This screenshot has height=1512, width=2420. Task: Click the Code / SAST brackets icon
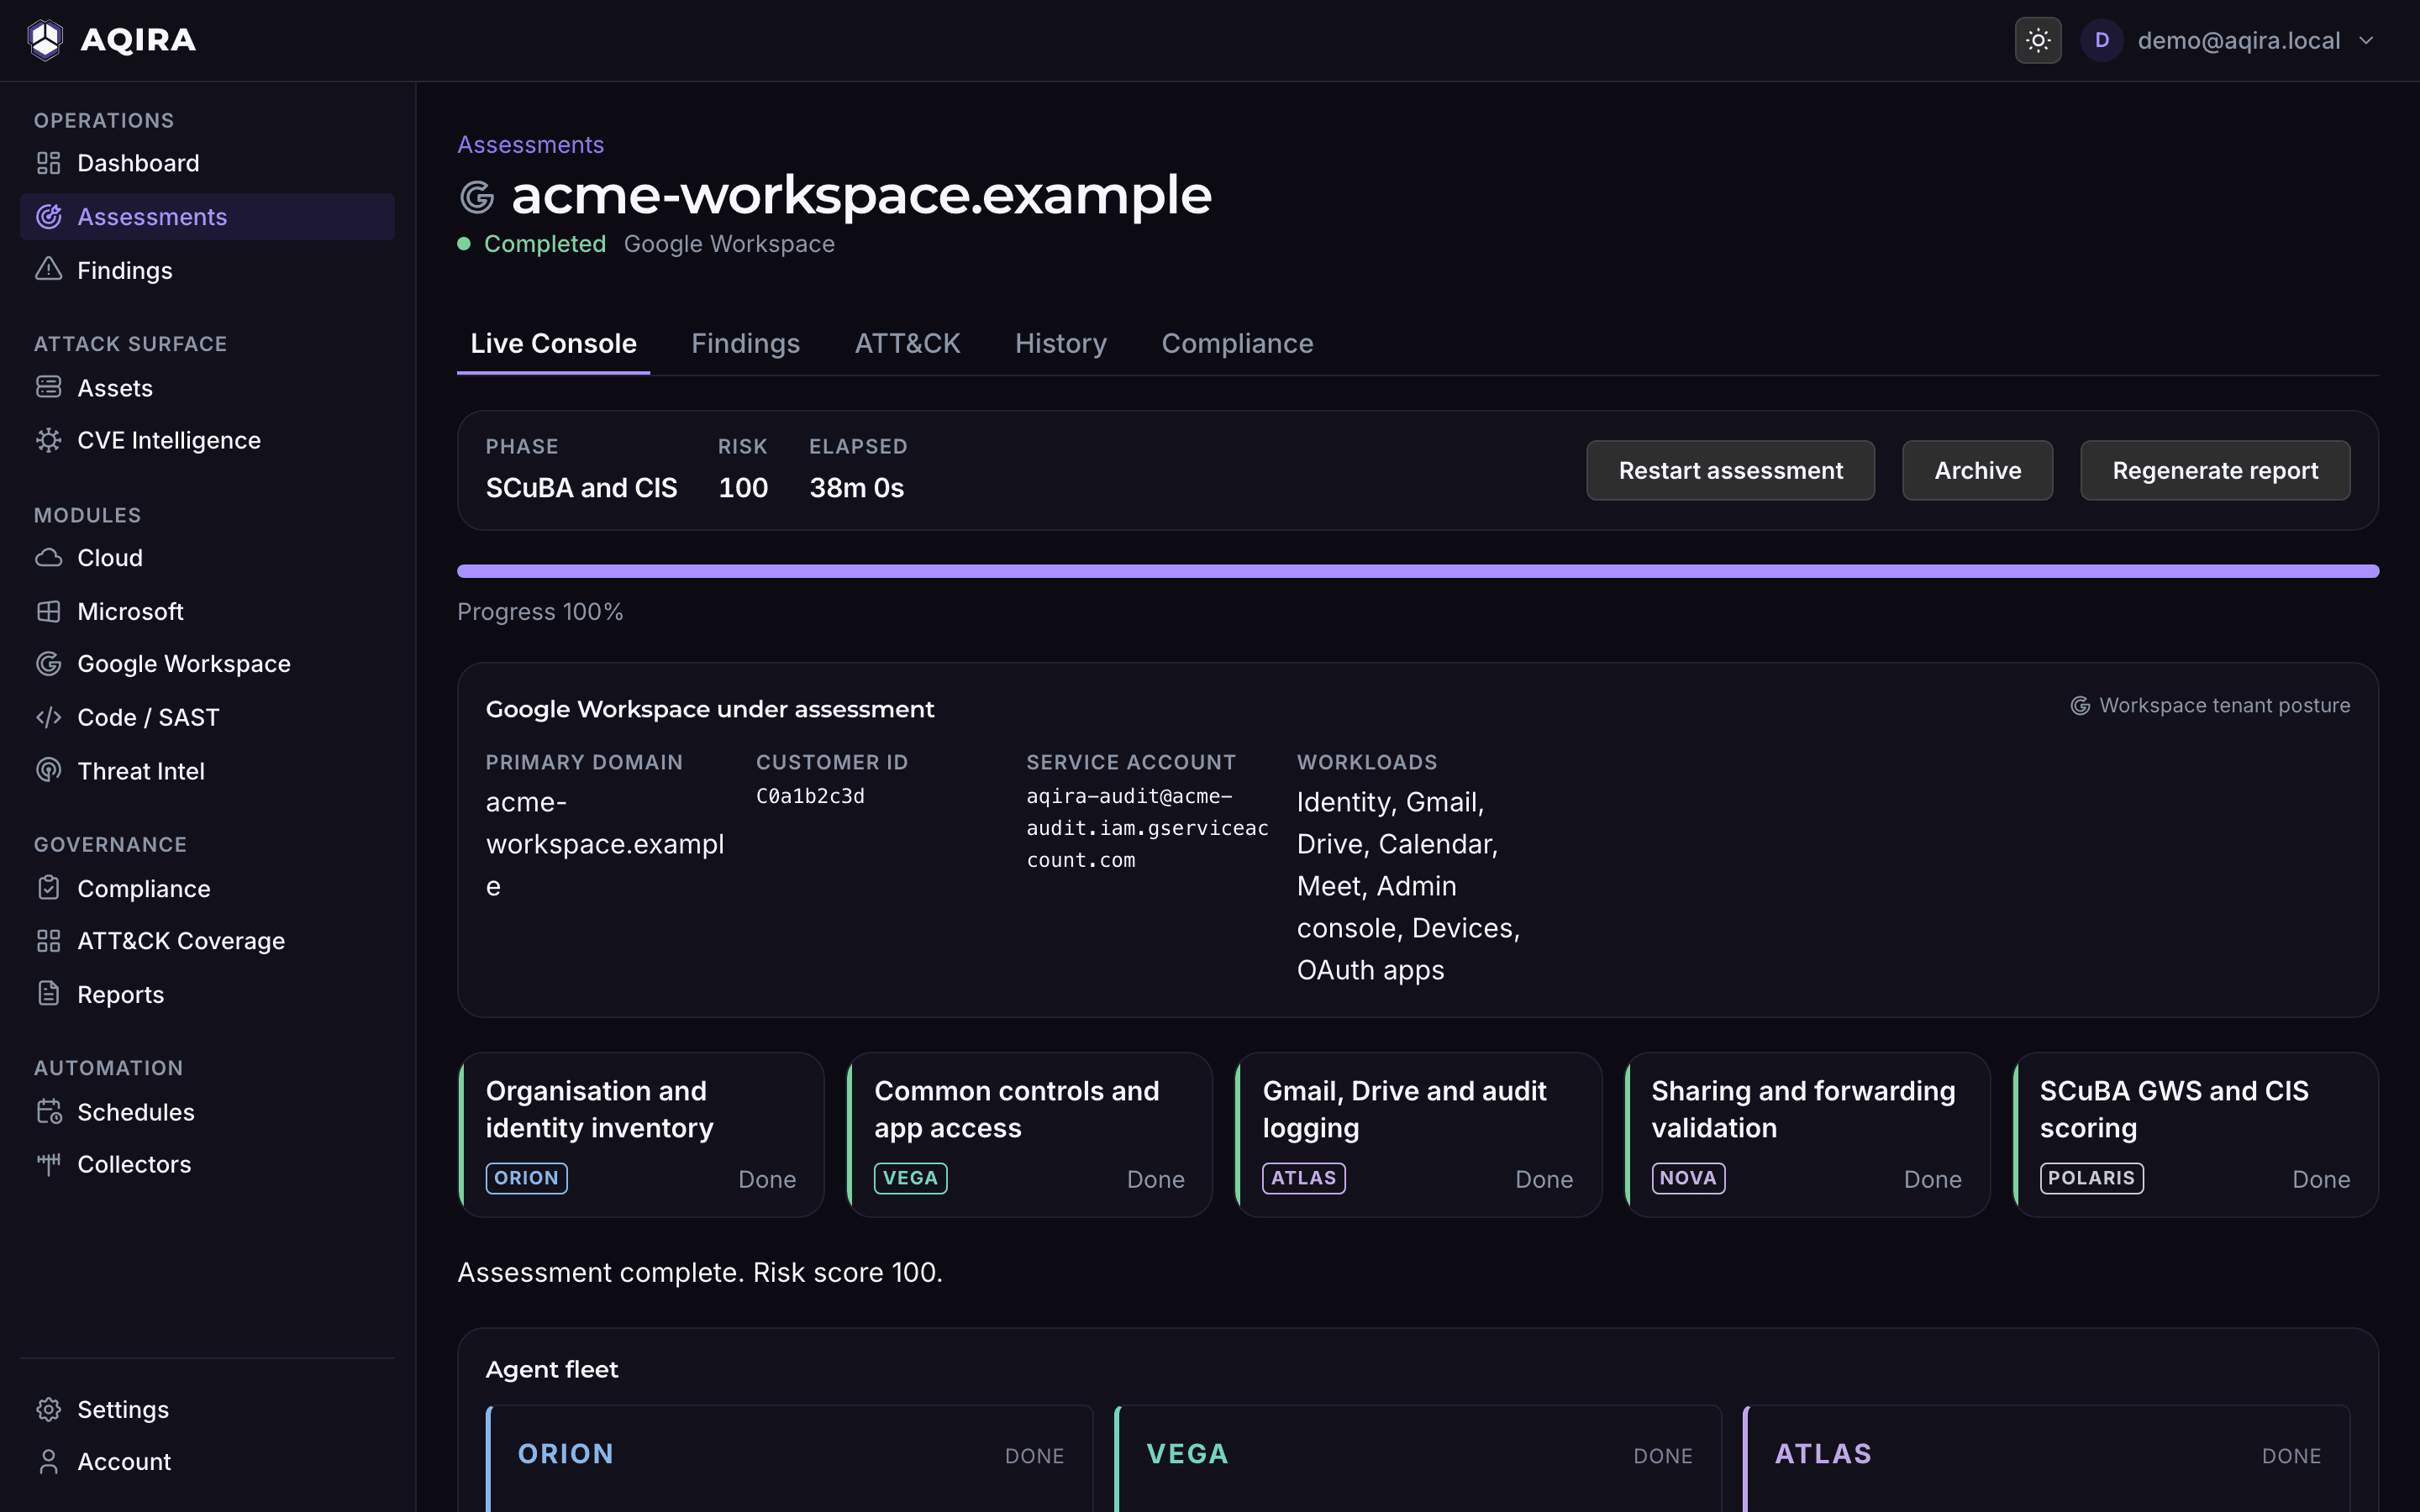(x=48, y=717)
